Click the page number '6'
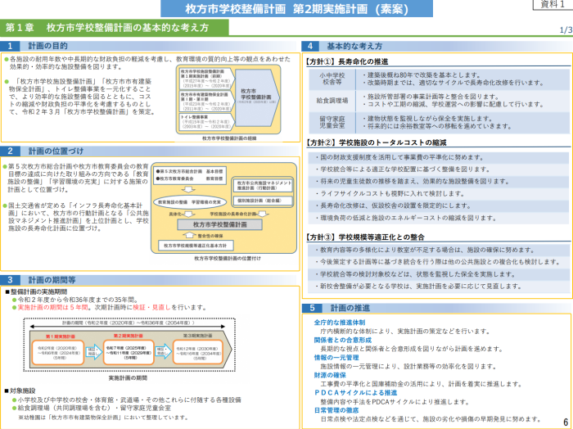 pyautogui.click(x=566, y=422)
